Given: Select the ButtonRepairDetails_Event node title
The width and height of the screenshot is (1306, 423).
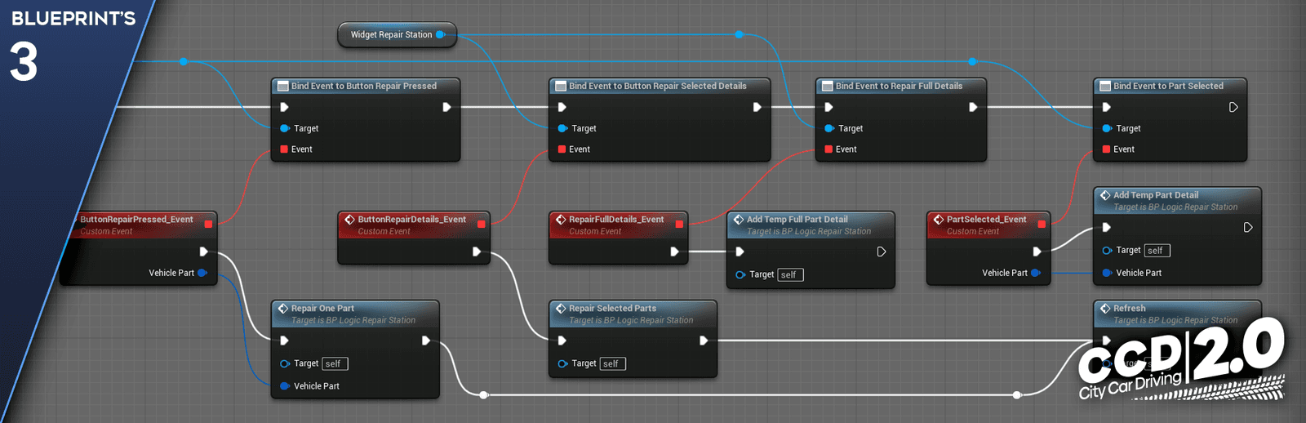Looking at the screenshot, I should point(411,219).
